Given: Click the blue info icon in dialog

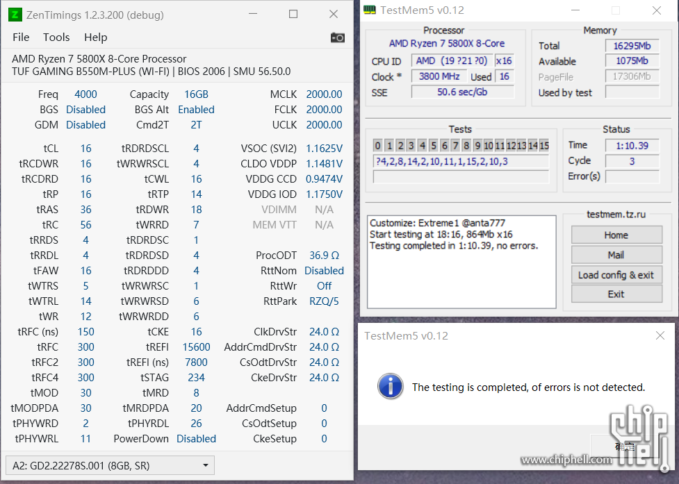Looking at the screenshot, I should (390, 386).
